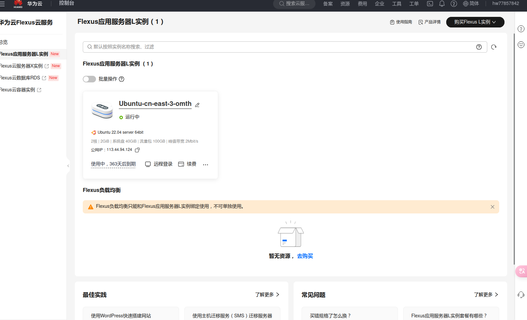This screenshot has width=527, height=320.
Task: Dismiss the Flexus负载均衡 warning banner
Action: (492, 207)
